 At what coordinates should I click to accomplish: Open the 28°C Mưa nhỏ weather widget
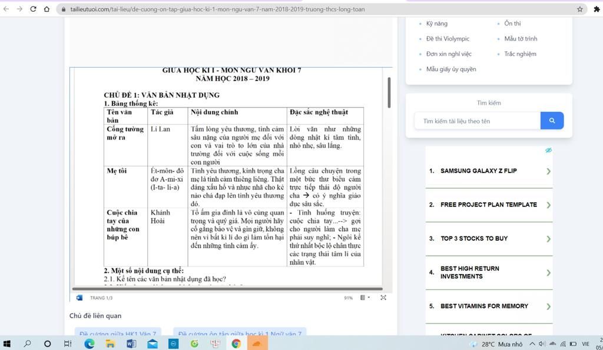click(x=497, y=344)
